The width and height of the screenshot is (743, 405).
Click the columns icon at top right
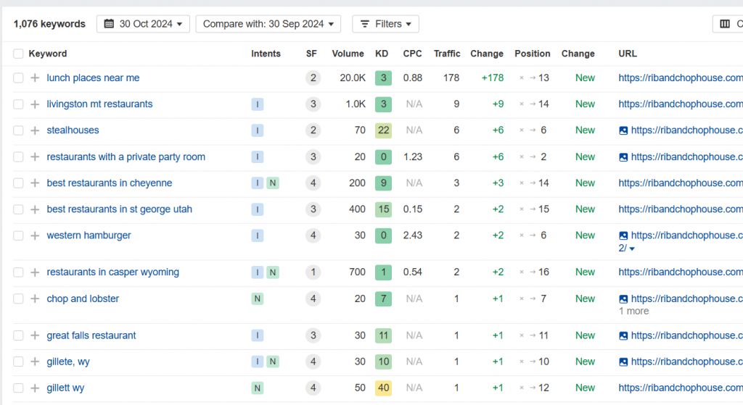click(x=725, y=24)
